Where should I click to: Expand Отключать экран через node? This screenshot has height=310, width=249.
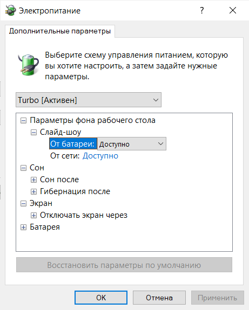coord(33,215)
